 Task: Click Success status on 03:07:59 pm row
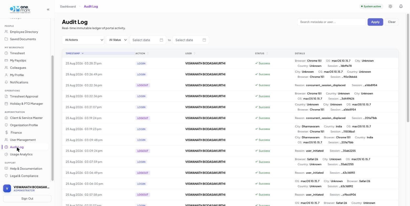pos(262,162)
